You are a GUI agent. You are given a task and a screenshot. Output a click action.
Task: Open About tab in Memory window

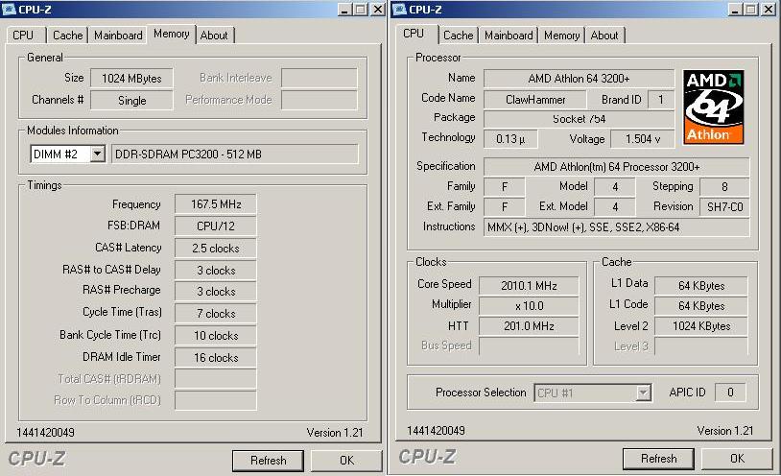coord(214,36)
